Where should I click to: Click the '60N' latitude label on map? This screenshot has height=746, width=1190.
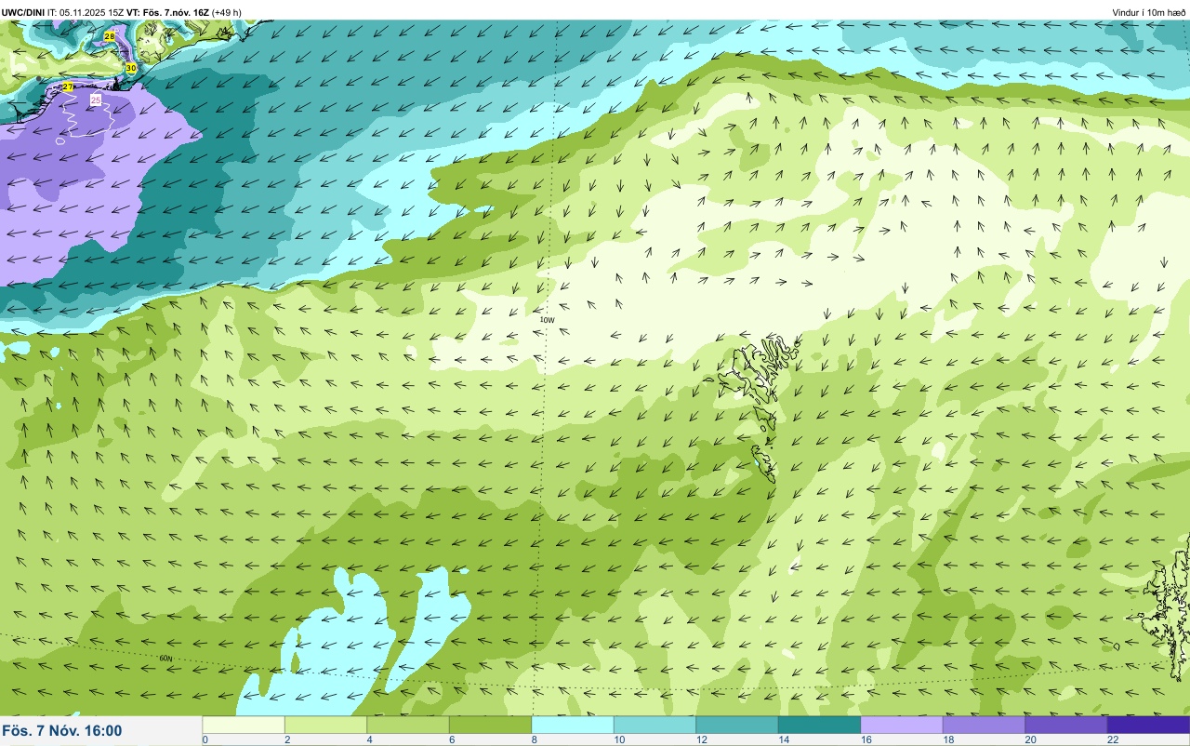(165, 659)
